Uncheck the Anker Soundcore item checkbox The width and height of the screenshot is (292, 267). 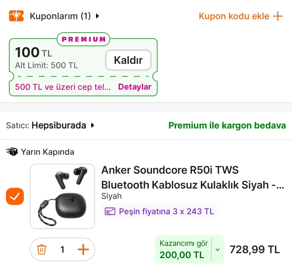click(15, 196)
